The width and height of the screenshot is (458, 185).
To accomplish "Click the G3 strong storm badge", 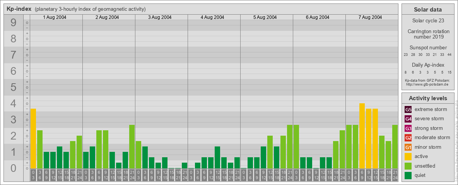I will [x=408, y=128].
